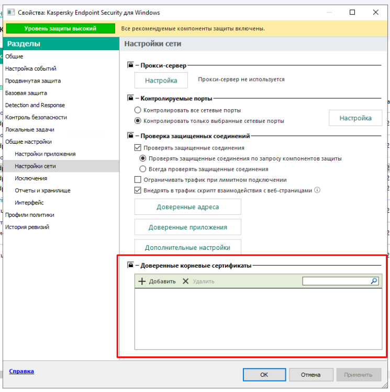This screenshot has height=392, width=390.
Task: Open Доверенные приложения
Action: pyautogui.click(x=188, y=227)
